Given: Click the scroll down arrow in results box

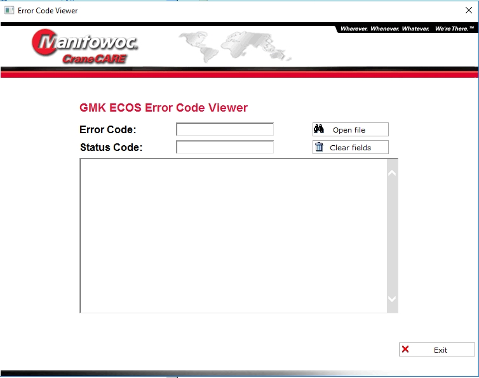Looking at the screenshot, I should click(392, 299).
